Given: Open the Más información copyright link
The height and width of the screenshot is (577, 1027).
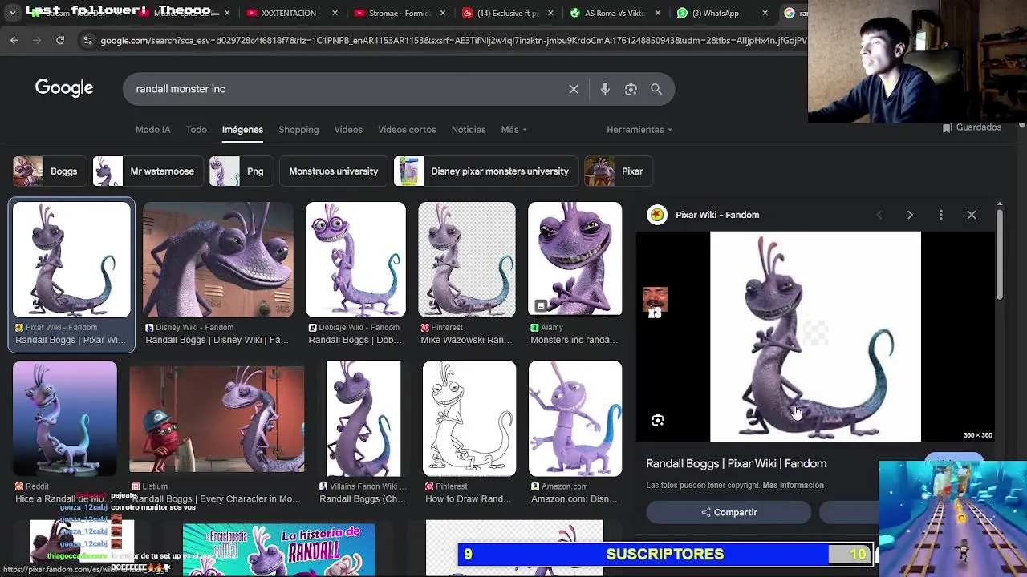Looking at the screenshot, I should click(793, 485).
